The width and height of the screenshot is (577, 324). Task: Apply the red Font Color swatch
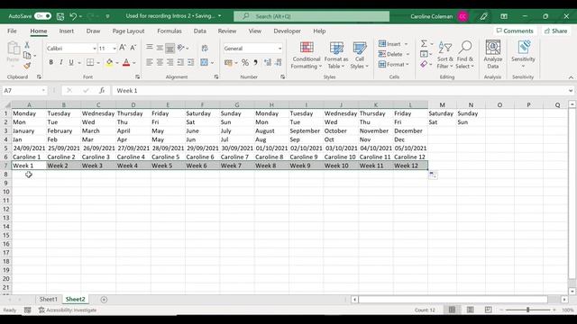click(x=126, y=62)
